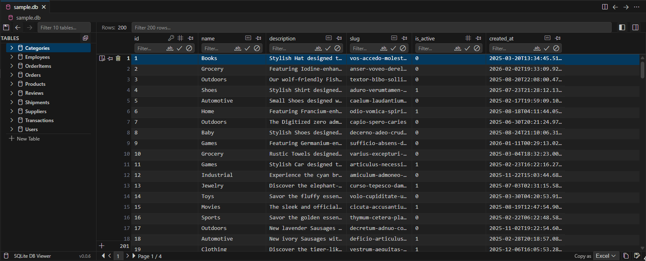646x261 pixels.
Task: Copy data with the clipboard icon in status bar
Action: pyautogui.click(x=626, y=256)
